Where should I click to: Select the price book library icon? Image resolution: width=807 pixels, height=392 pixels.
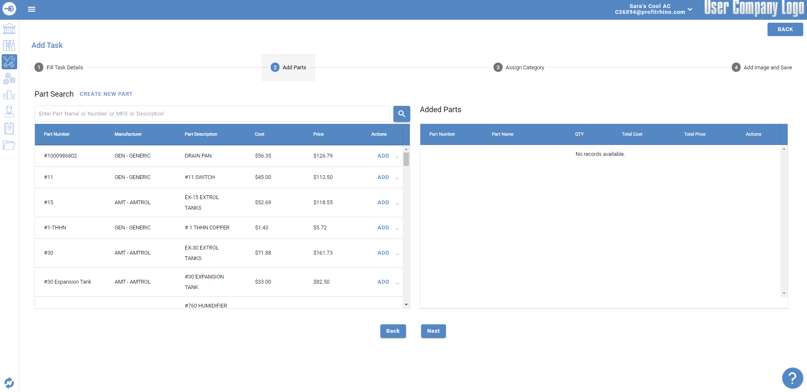9,45
